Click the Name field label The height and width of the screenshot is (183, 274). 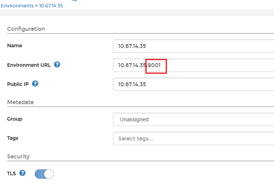14,46
